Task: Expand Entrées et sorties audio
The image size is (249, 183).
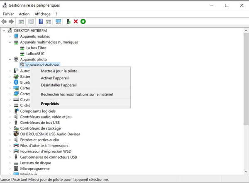Action: pyautogui.click(x=10, y=140)
